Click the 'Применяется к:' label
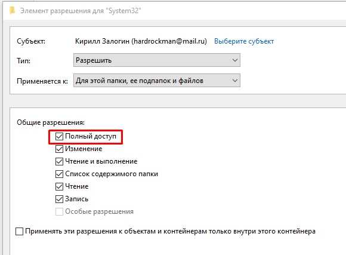The height and width of the screenshot is (255, 346). [42, 81]
